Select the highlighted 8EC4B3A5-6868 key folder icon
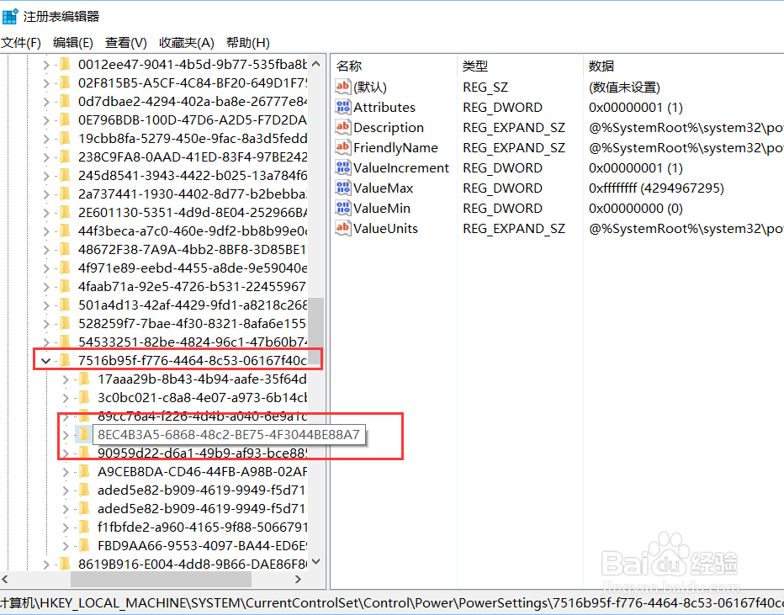784x615 pixels. tap(83, 434)
